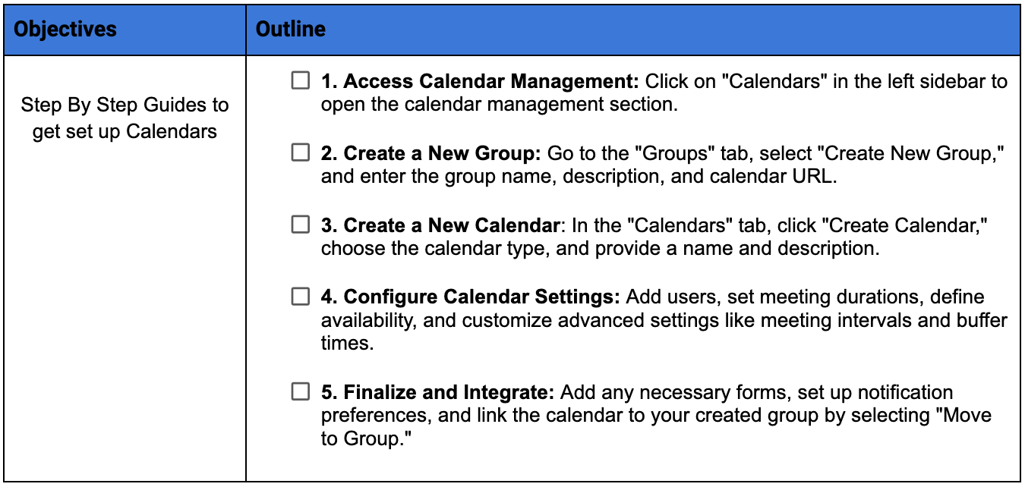Click the bold "Create a New Group" heading

[x=430, y=153]
